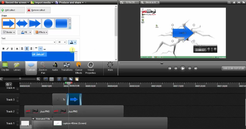
Task: Open the Transitions tab
Action: pos(67,67)
